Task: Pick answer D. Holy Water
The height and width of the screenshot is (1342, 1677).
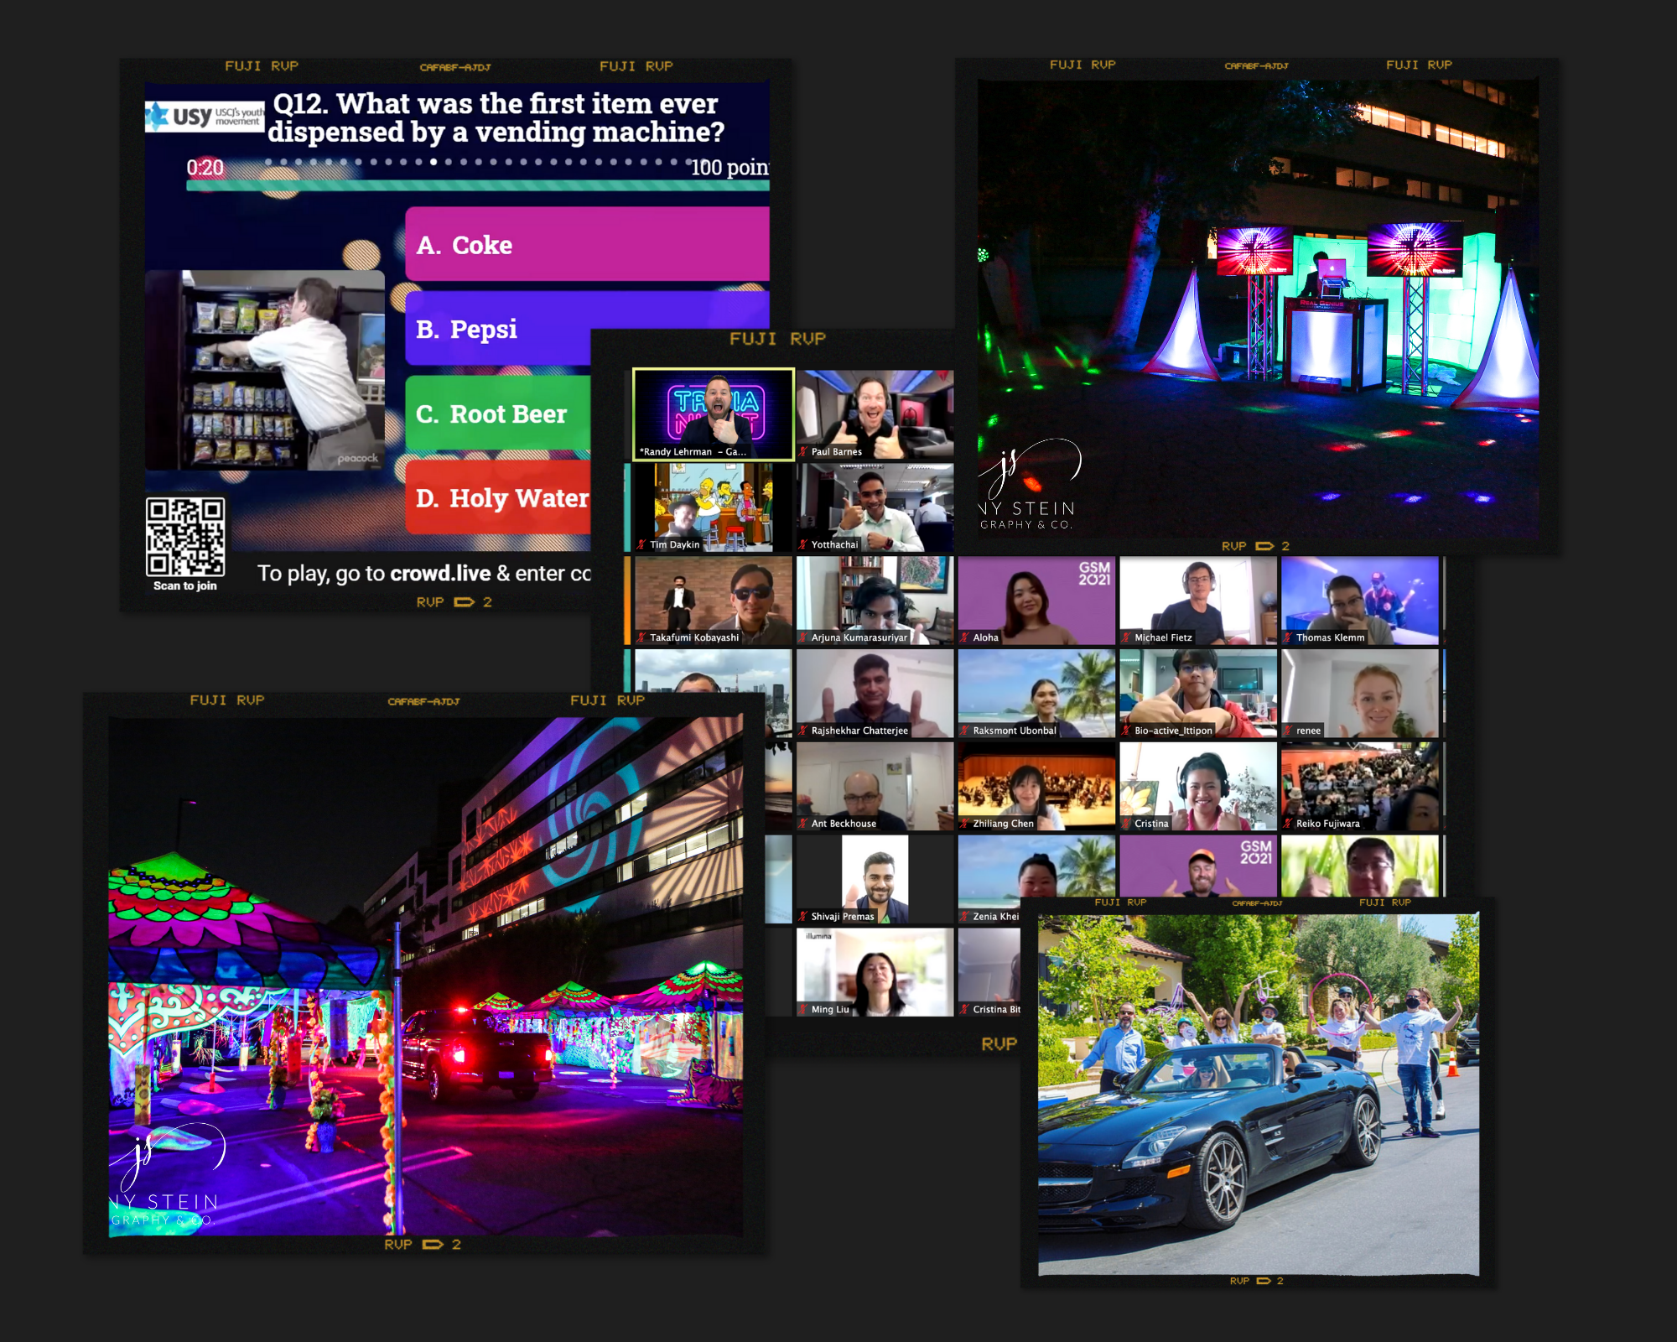Action: click(497, 497)
